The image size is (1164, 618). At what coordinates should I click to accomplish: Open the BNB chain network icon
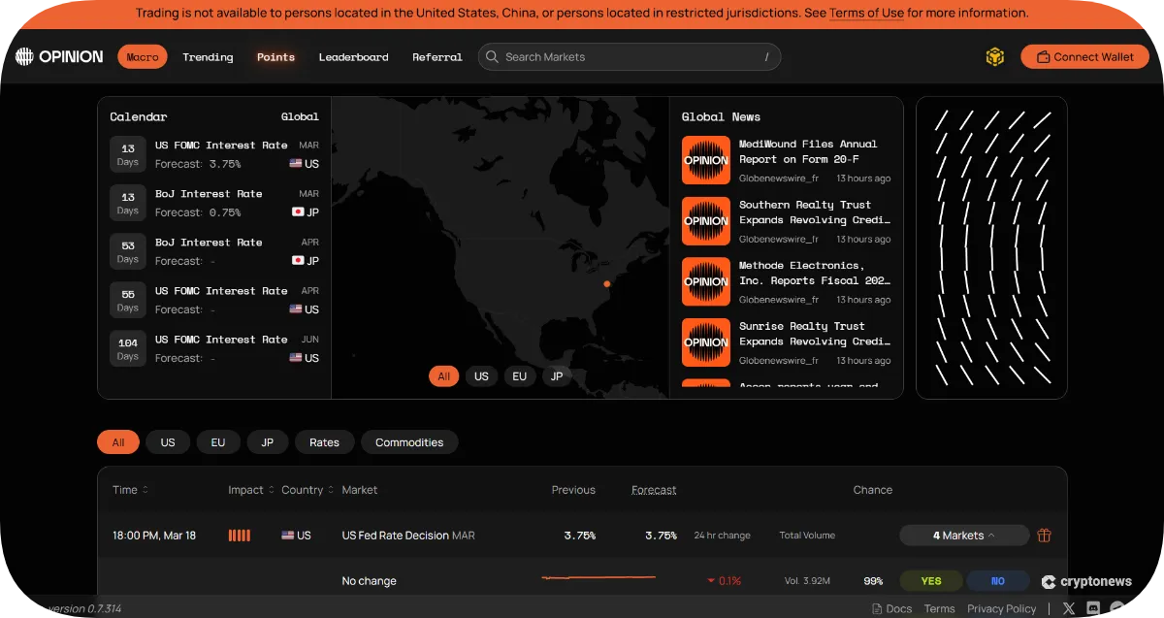pos(995,57)
